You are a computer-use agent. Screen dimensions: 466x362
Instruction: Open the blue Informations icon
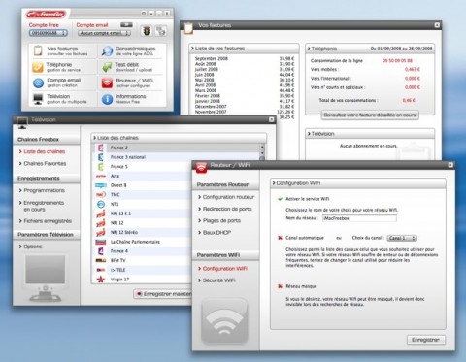pos(107,99)
